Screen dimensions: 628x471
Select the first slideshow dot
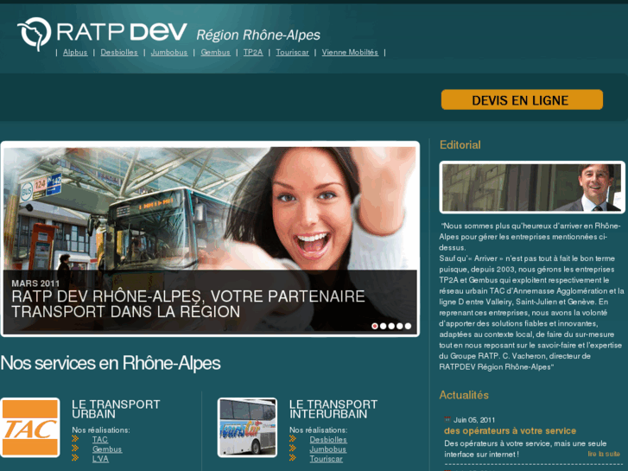(375, 326)
